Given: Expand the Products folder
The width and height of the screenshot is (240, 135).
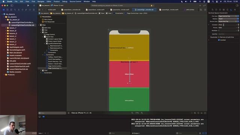Looking at the screenshot, I should pos(4,75).
